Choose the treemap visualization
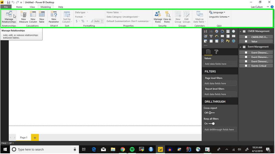275x154 pixels. pos(228,31)
